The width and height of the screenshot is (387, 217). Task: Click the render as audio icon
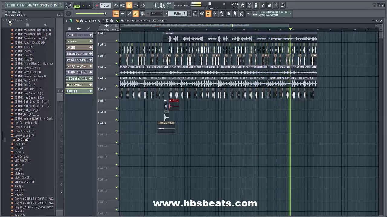click(276, 5)
